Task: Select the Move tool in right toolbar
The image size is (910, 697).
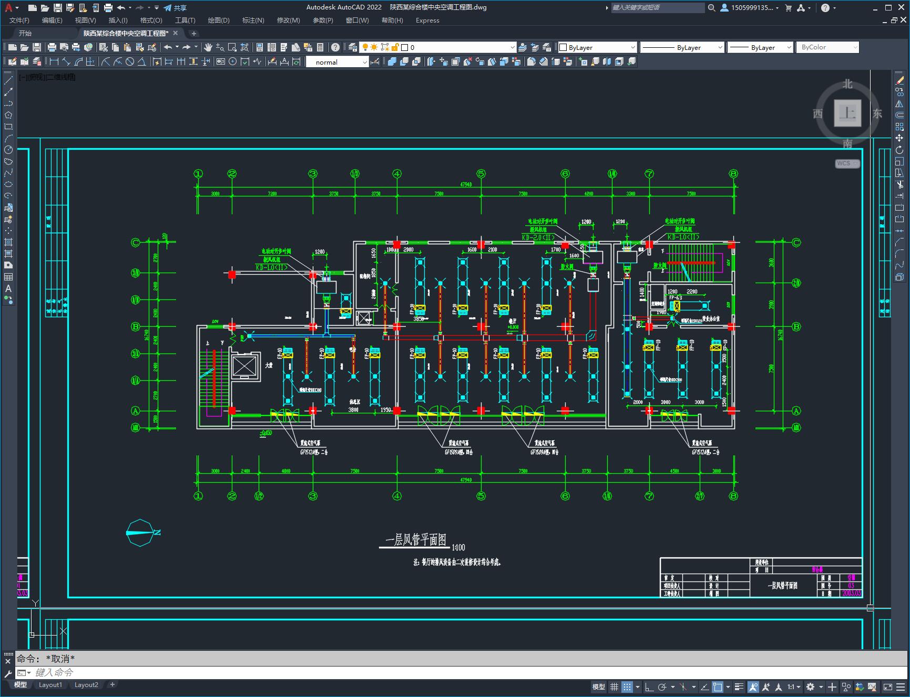Action: [x=899, y=138]
